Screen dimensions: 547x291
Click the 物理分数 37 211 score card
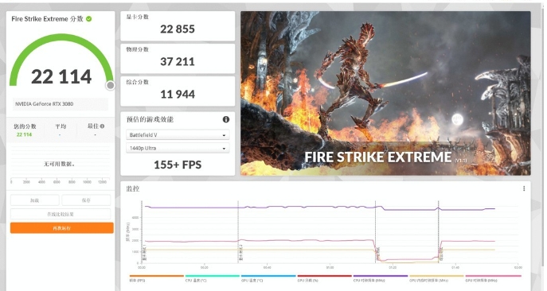pyautogui.click(x=178, y=59)
